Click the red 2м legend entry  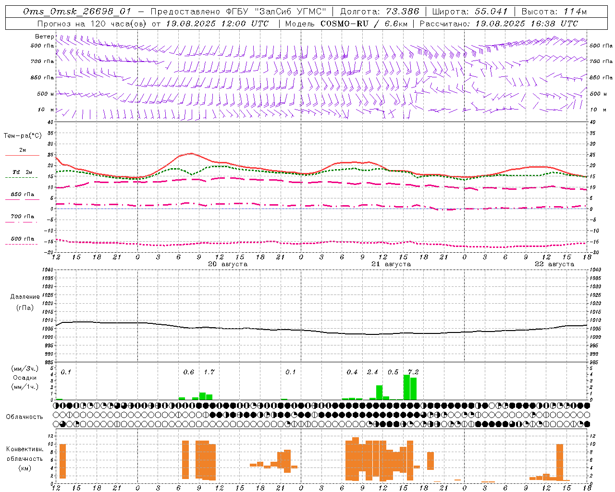(x=22, y=152)
